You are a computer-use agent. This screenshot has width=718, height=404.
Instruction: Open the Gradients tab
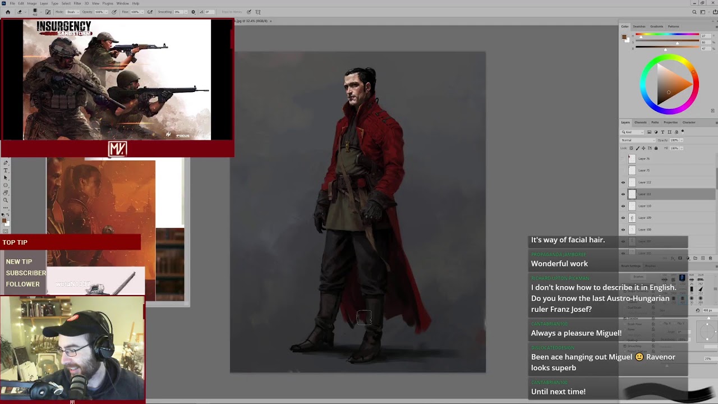(657, 26)
